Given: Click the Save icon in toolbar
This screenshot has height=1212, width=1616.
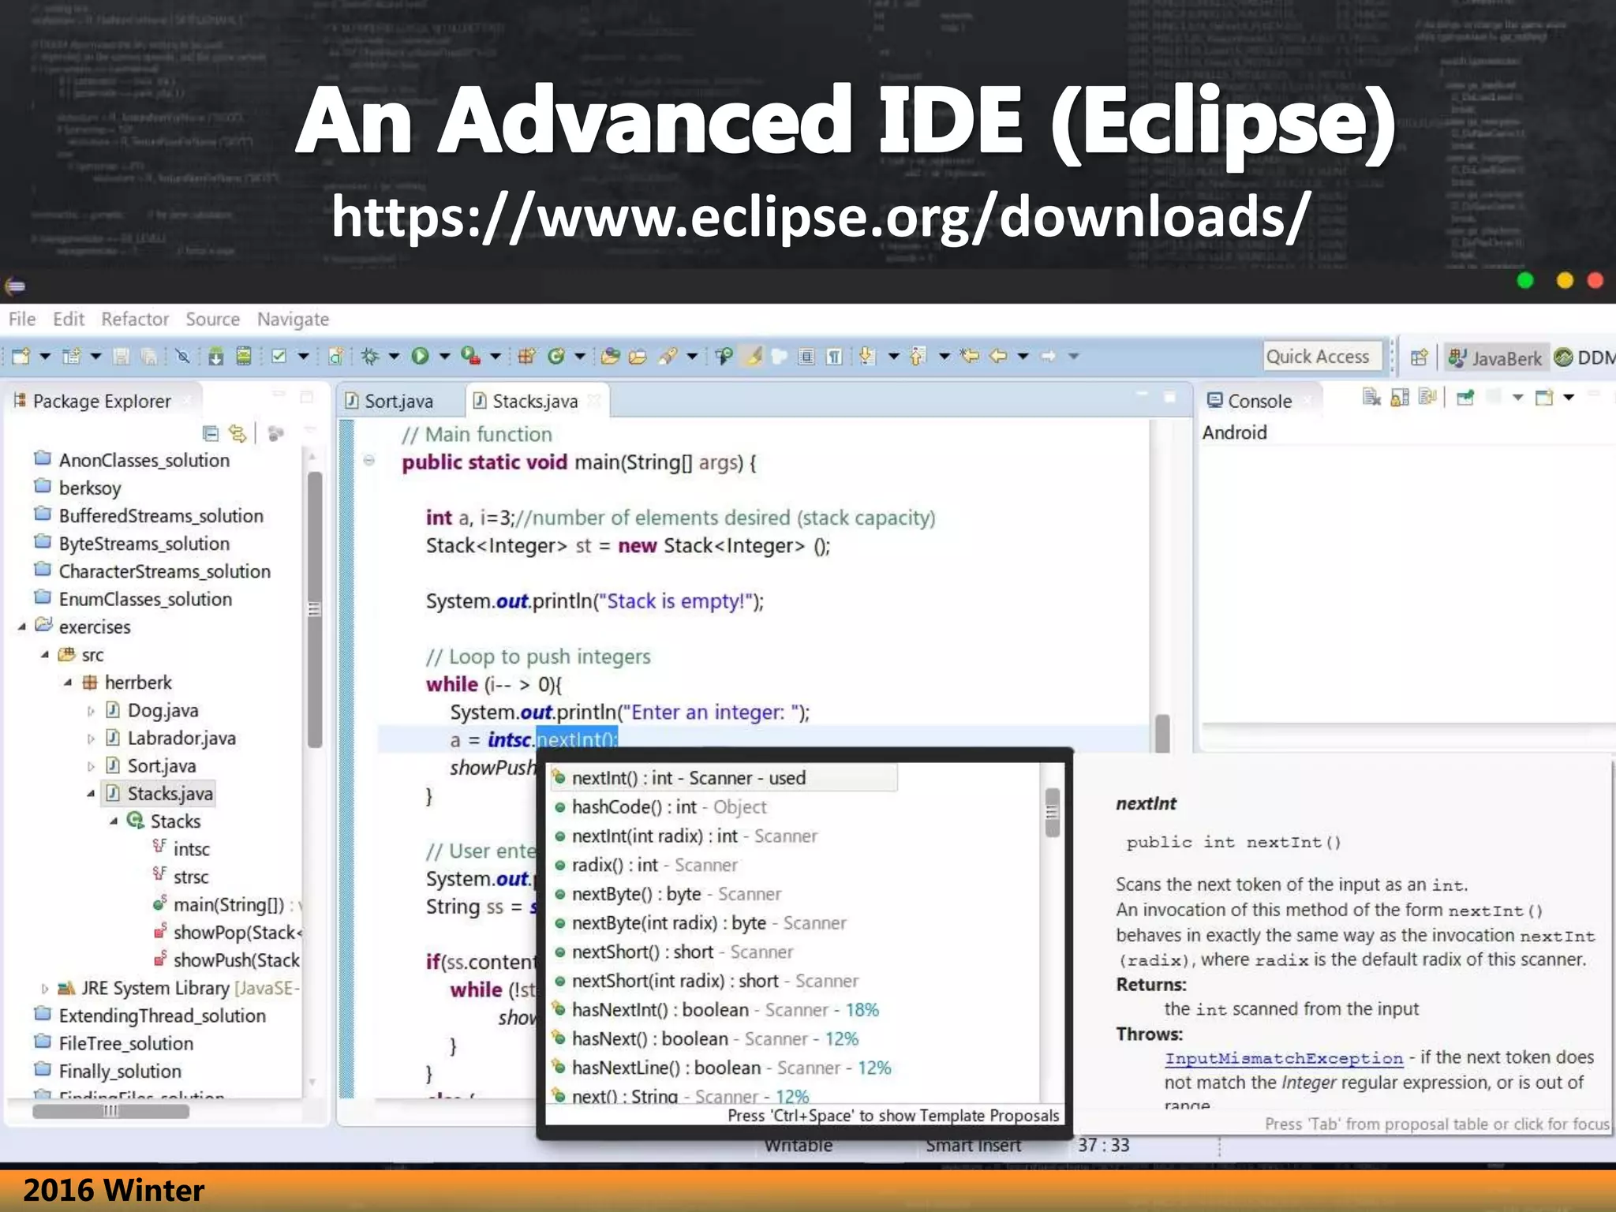Looking at the screenshot, I should click(x=122, y=357).
